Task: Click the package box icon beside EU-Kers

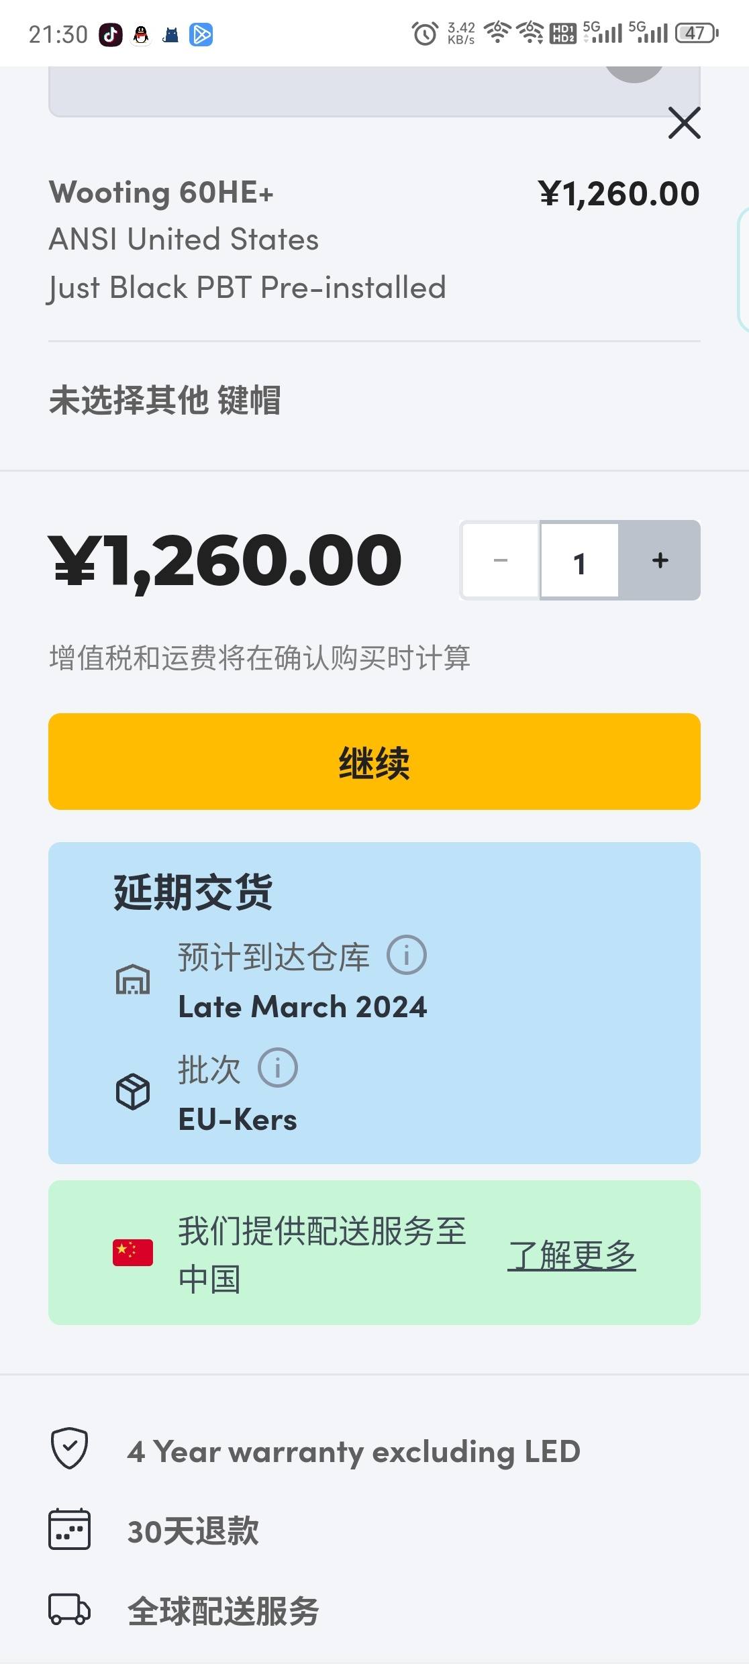Action: tap(133, 1092)
